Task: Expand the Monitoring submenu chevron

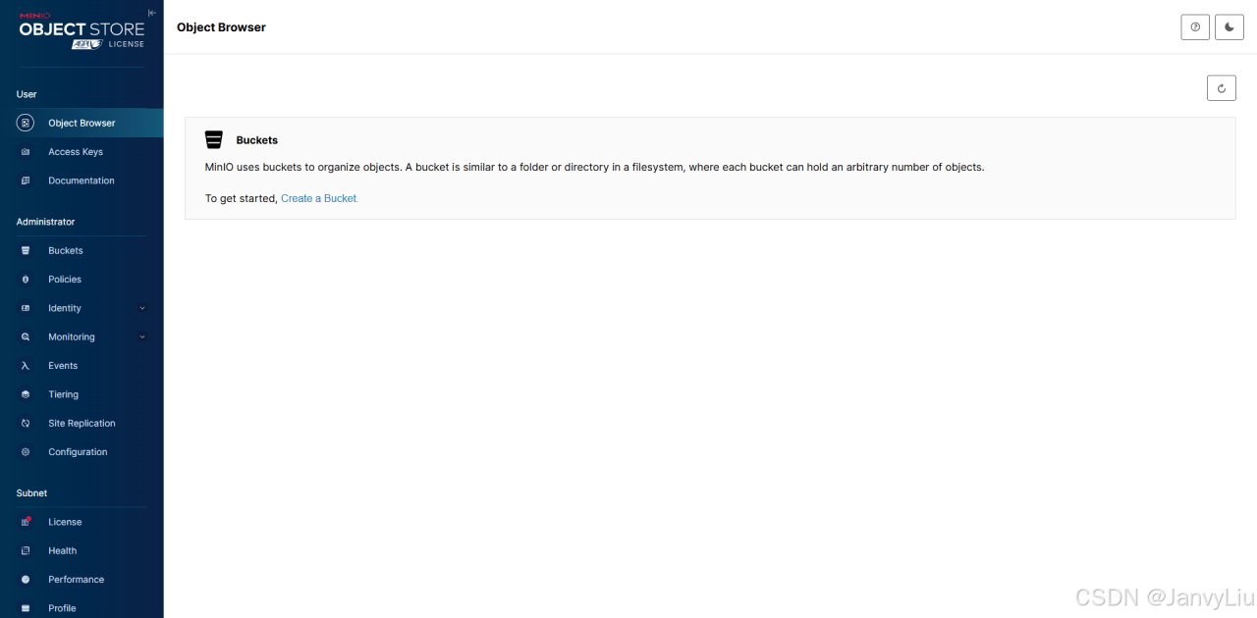Action: pos(142,337)
